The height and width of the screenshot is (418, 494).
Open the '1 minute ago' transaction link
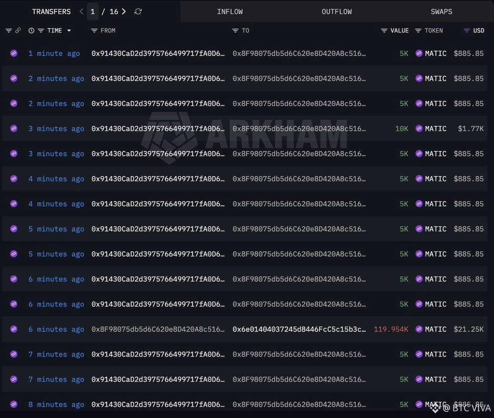pos(54,53)
